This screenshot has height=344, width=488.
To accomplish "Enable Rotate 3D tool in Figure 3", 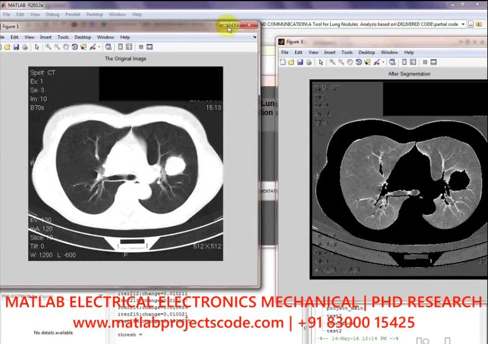I will [359, 62].
